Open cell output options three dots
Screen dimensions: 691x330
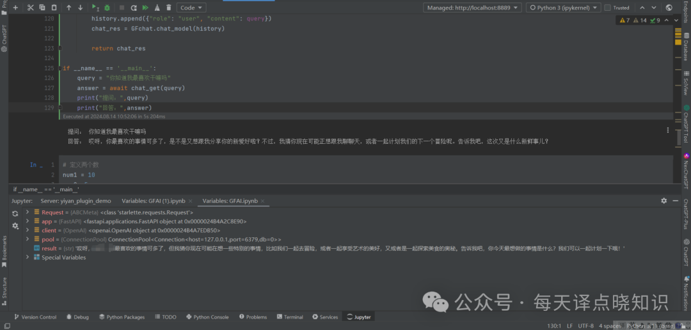point(668,130)
